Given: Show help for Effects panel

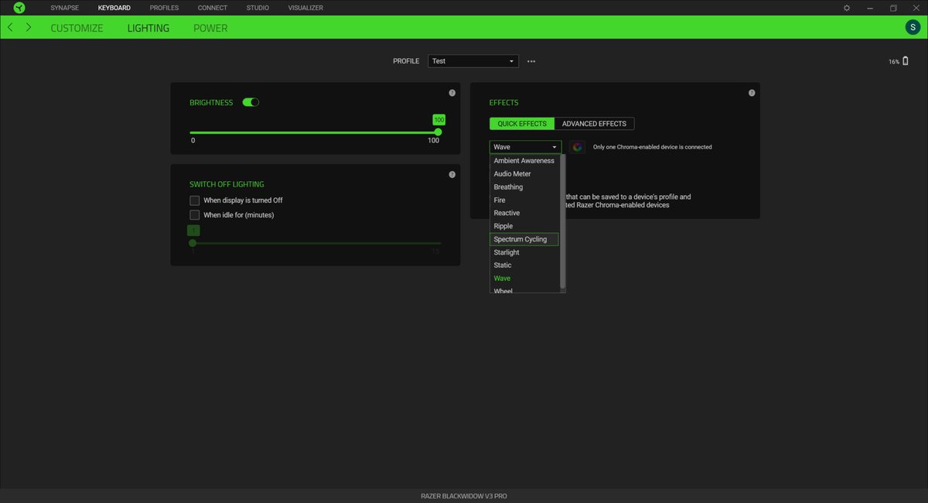Looking at the screenshot, I should tap(752, 93).
